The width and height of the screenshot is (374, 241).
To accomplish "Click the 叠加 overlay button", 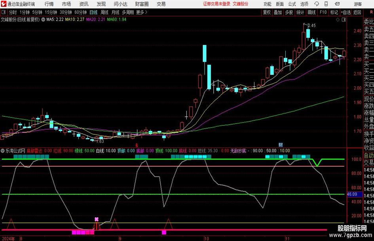I will (x=278, y=12).
